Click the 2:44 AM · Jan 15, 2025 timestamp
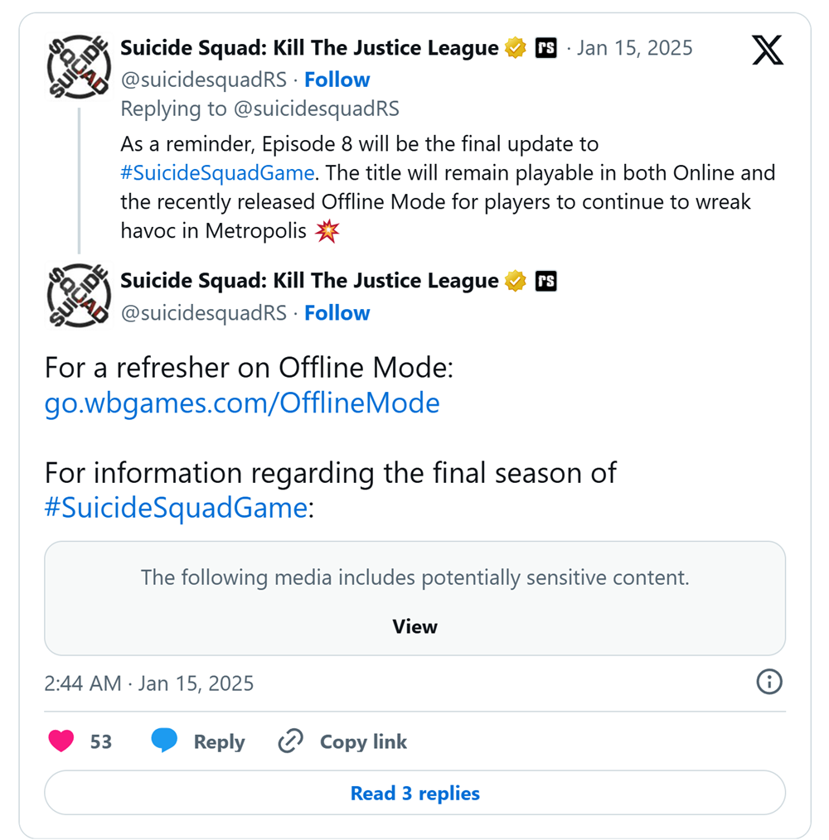This screenshot has width=829, height=840. tap(149, 683)
